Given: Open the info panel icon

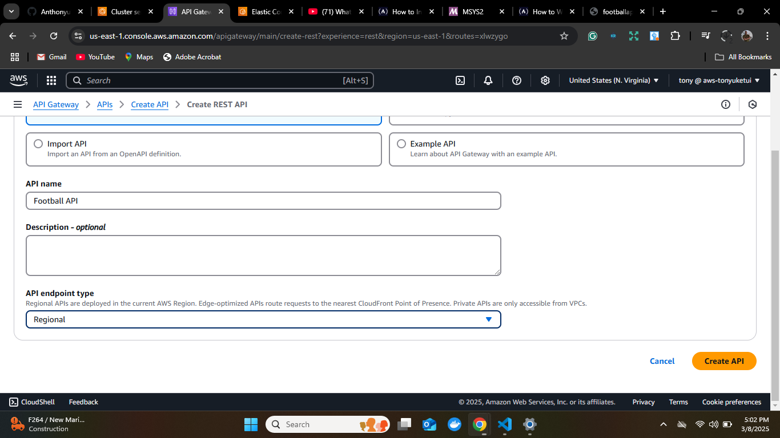Looking at the screenshot, I should (726, 104).
